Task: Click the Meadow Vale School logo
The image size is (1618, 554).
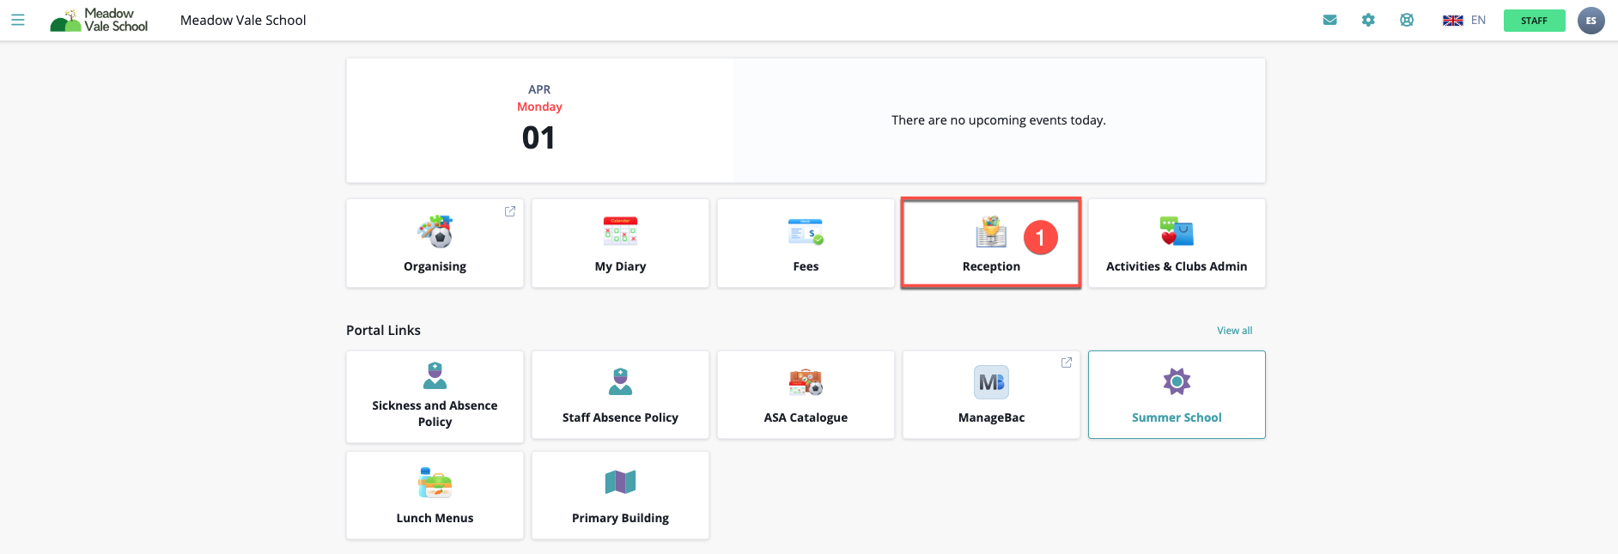Action: [100, 20]
